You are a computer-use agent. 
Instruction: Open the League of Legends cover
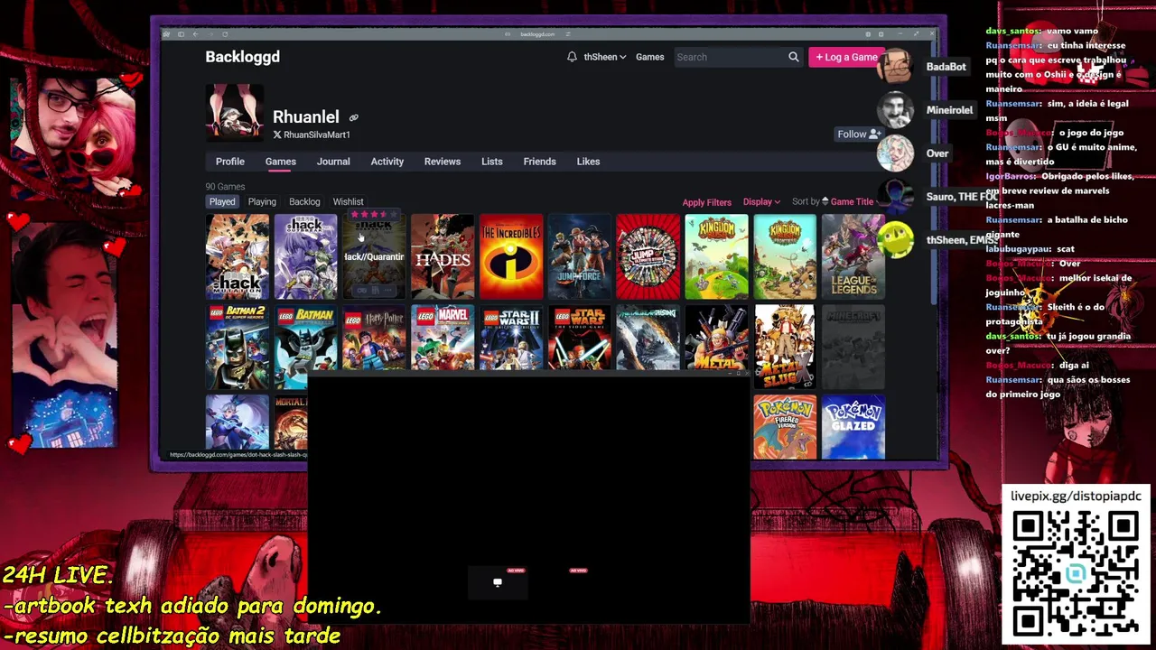(x=853, y=256)
